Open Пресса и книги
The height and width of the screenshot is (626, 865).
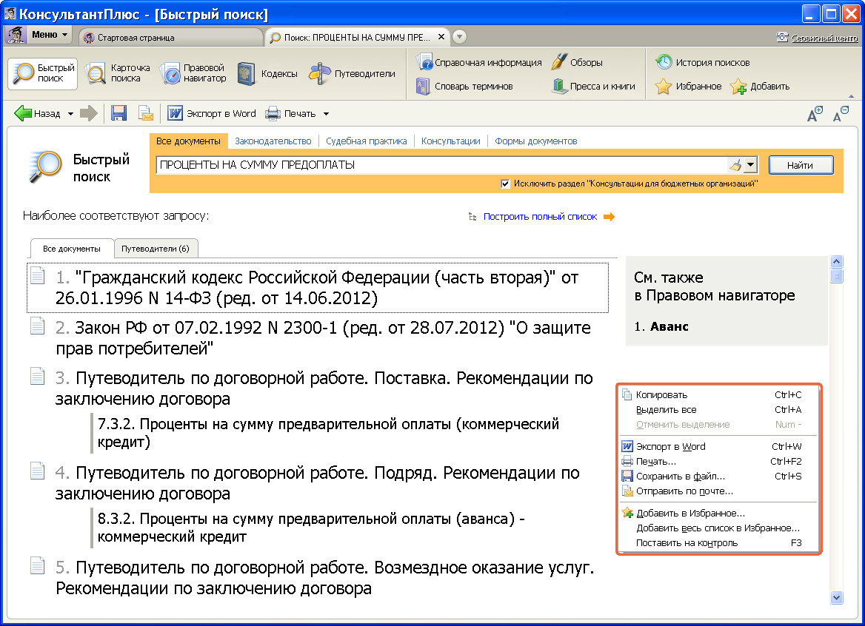[x=594, y=86]
